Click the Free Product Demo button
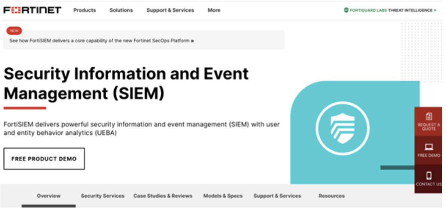 (44, 159)
